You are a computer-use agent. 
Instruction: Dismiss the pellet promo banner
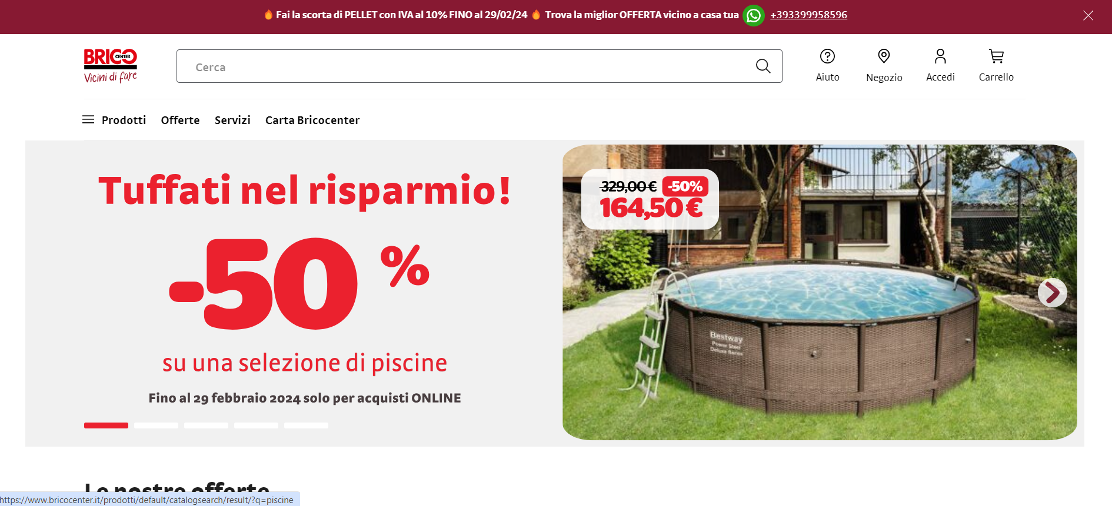(x=1088, y=16)
